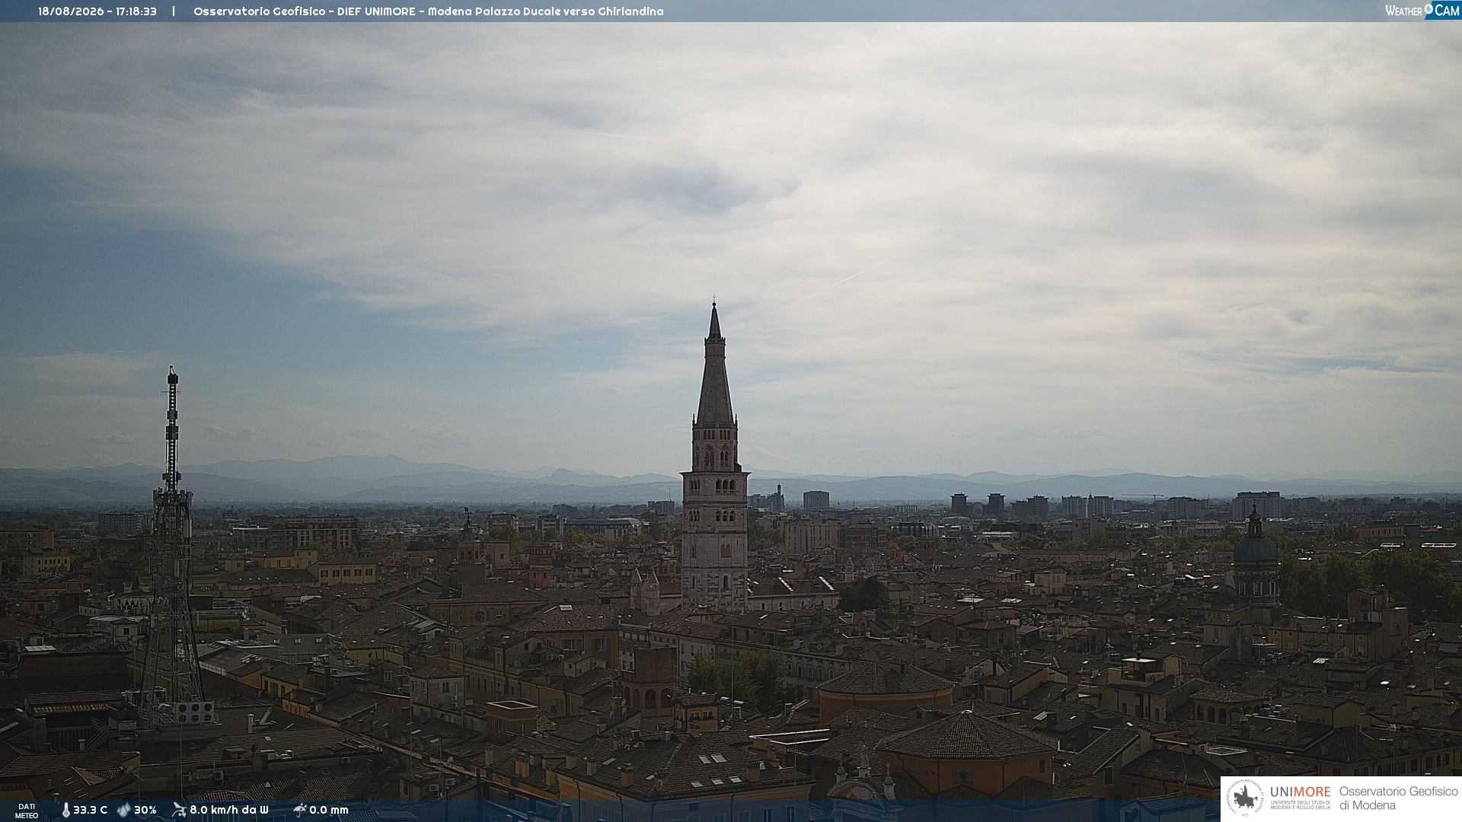
Task: Click the UNIMORE circular crest emblem
Action: coord(1245,798)
